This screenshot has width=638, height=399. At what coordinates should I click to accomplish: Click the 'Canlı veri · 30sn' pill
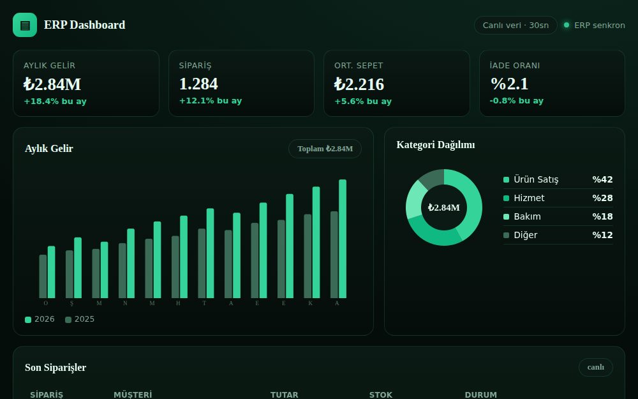[516, 26]
